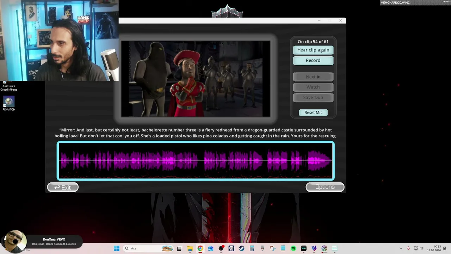Open the Options menu button
This screenshot has width=451, height=254.
coord(325,187)
